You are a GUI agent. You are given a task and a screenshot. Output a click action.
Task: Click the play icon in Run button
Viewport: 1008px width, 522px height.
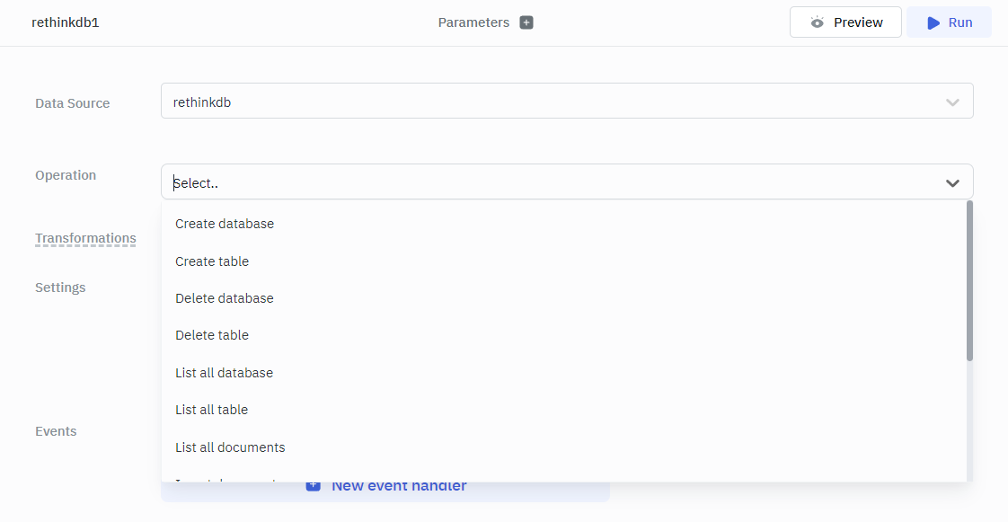click(933, 22)
